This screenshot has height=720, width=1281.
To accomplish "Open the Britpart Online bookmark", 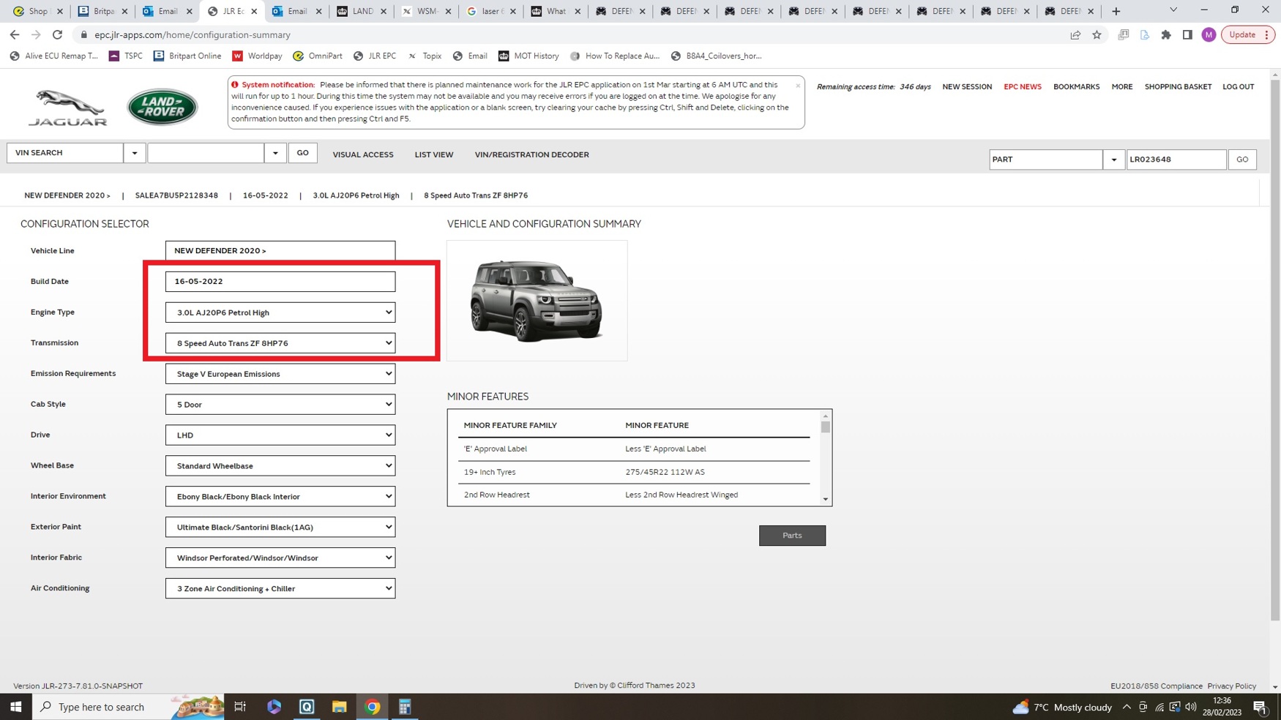I will 187,56.
